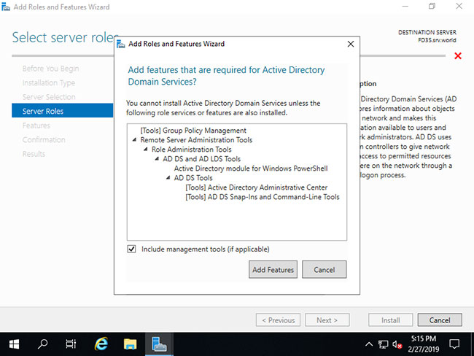This screenshot has height=356, width=474.
Task: Collapse the AD DS Tools node
Action: coord(168,177)
